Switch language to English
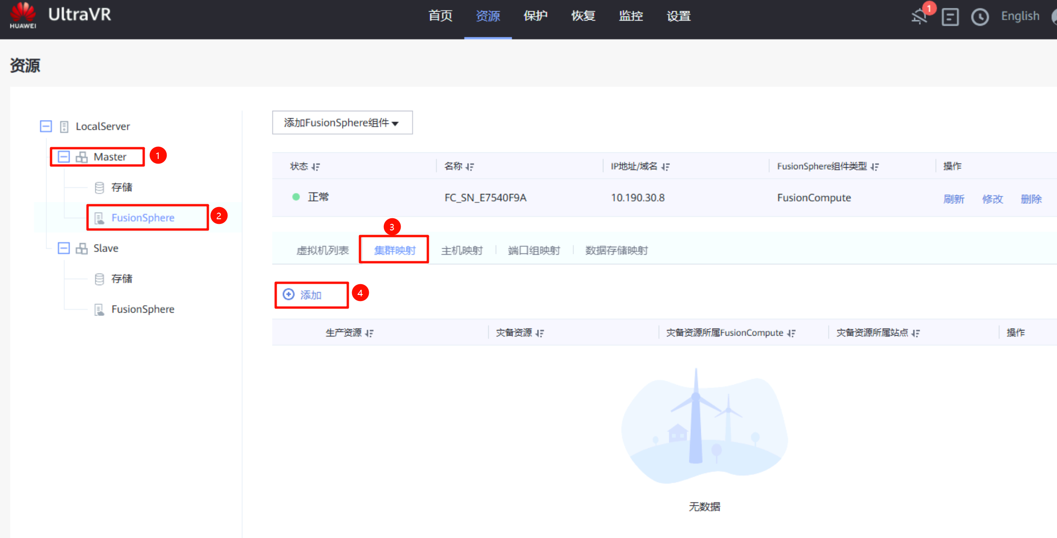The height and width of the screenshot is (538, 1057). pyautogui.click(x=1020, y=16)
